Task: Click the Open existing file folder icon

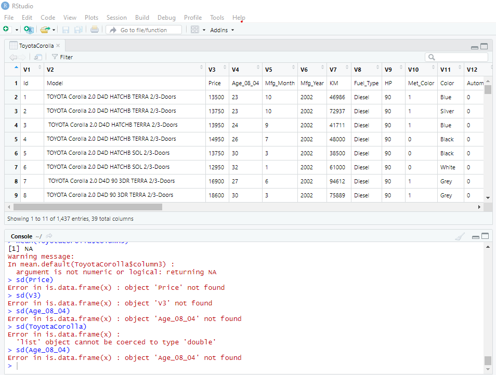Action: click(x=45, y=30)
